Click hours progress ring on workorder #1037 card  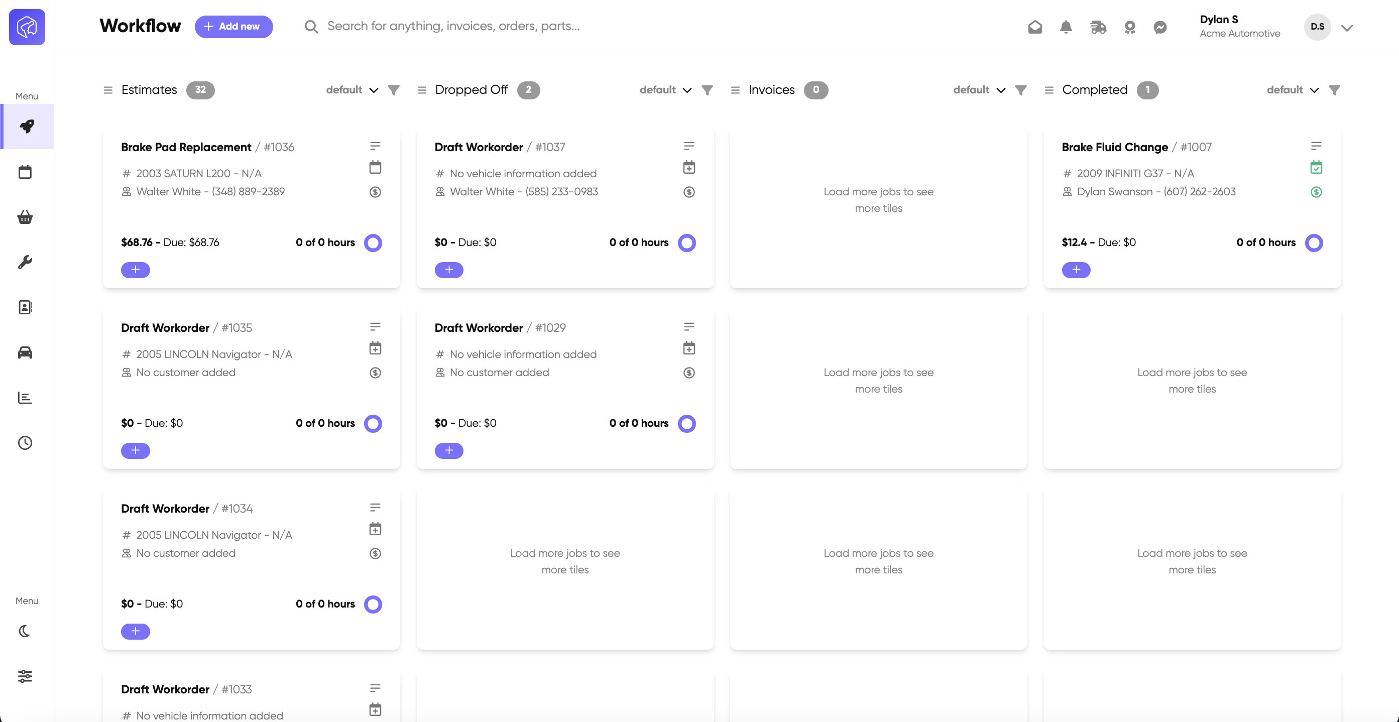pyautogui.click(x=687, y=243)
